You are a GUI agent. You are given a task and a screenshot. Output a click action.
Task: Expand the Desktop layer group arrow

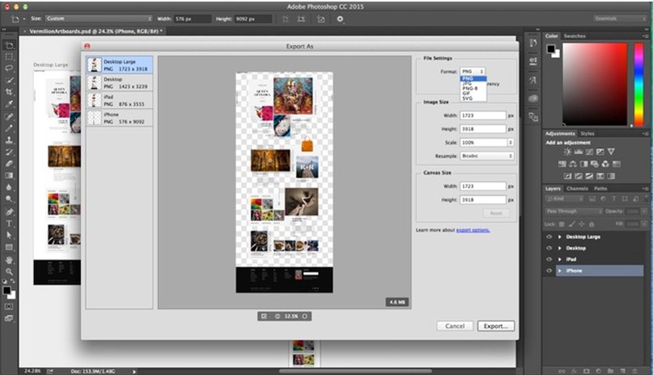click(560, 248)
